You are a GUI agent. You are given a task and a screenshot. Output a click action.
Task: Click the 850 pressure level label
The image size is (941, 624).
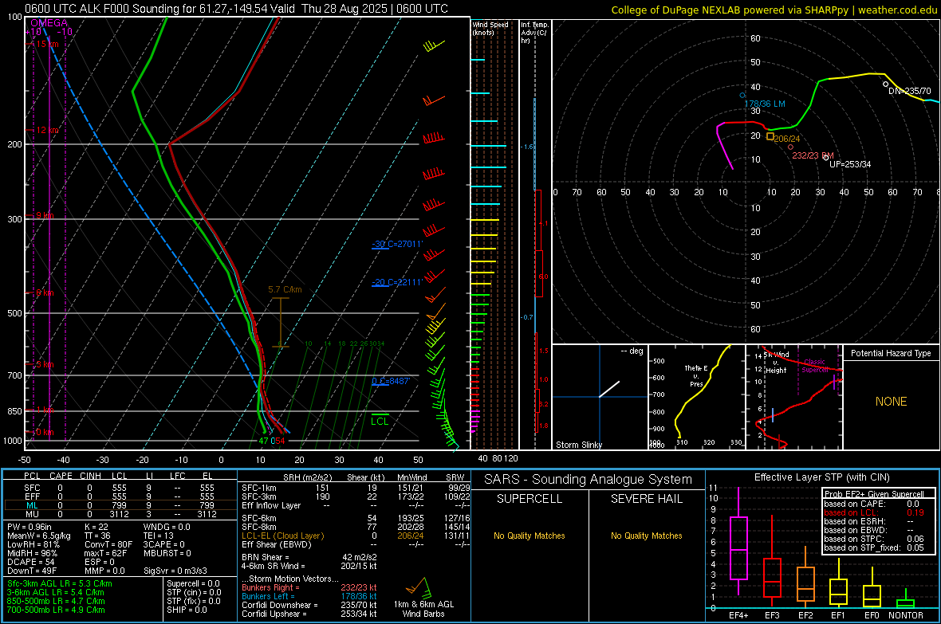coord(14,411)
